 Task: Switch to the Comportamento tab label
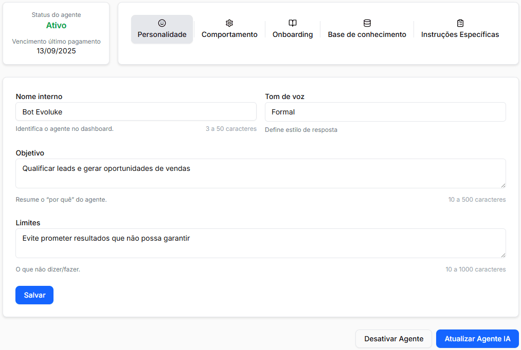[229, 35]
